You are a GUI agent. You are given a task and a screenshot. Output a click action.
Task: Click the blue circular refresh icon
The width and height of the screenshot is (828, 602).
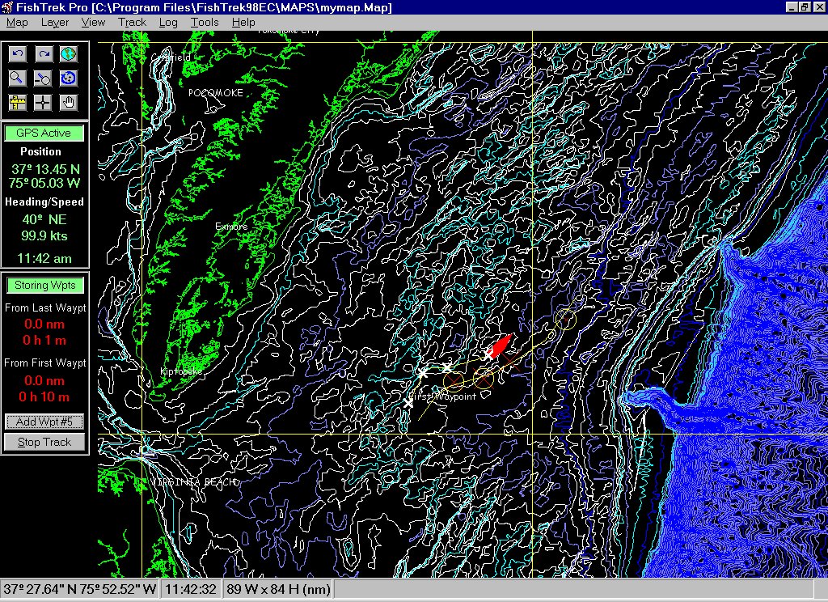pos(69,78)
